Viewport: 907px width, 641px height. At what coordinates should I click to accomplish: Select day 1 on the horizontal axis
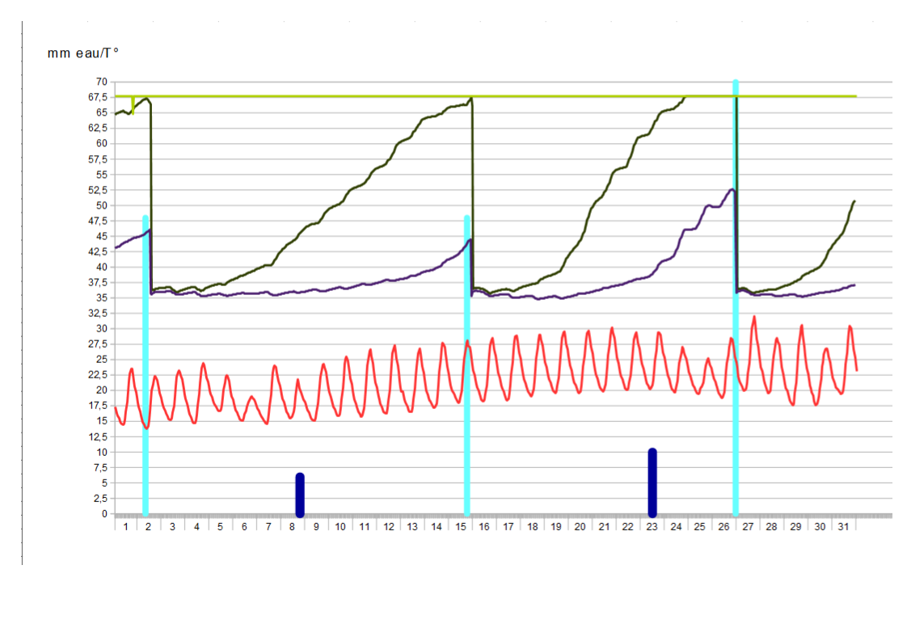[125, 528]
